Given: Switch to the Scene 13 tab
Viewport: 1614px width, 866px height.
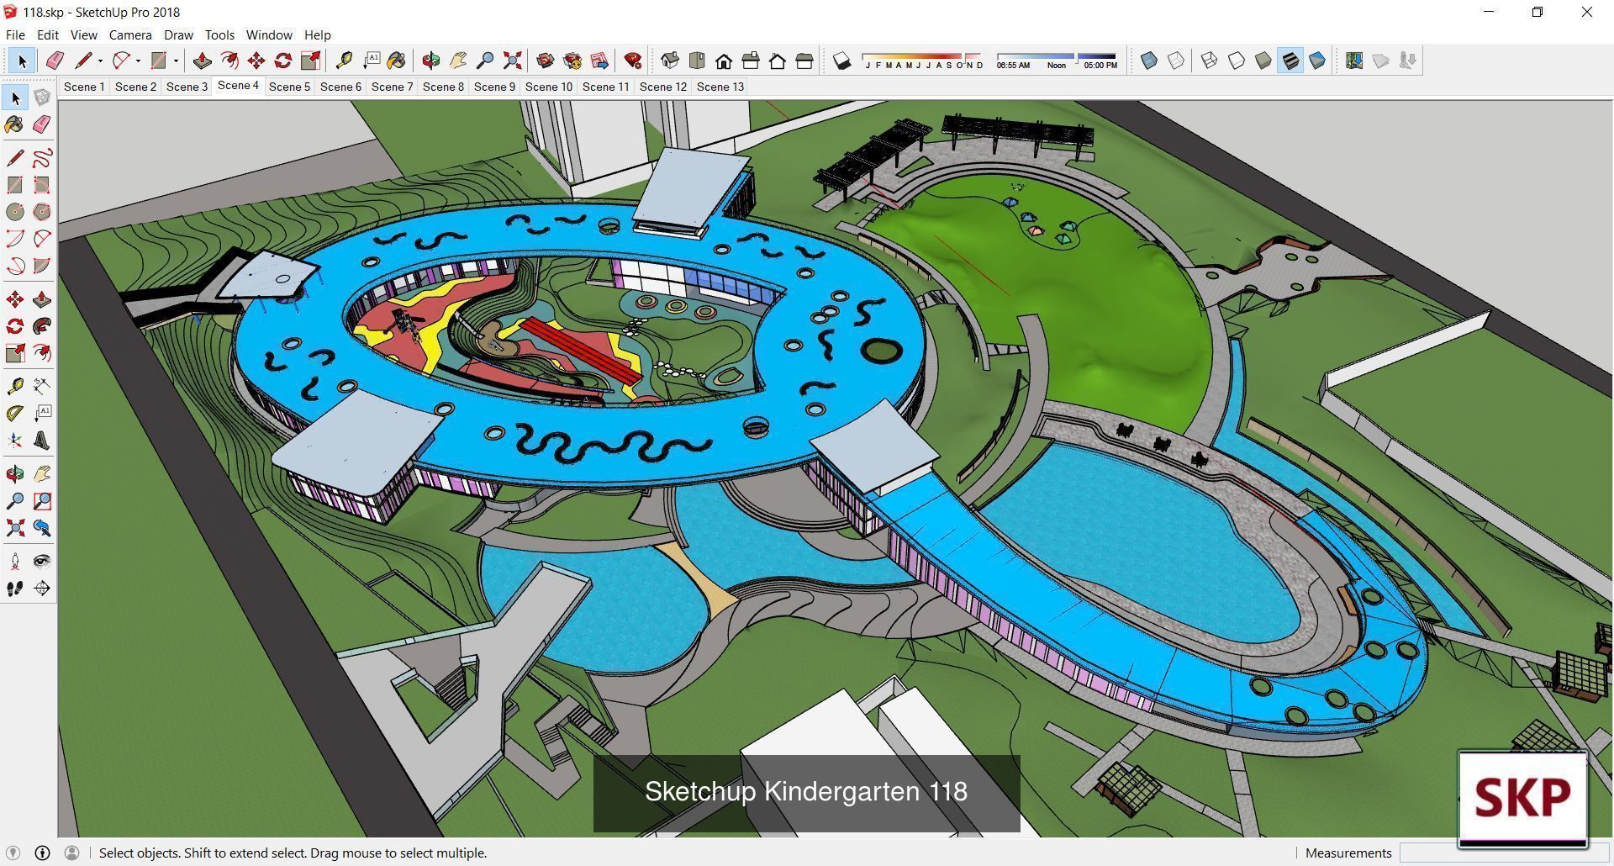Looking at the screenshot, I should click(x=720, y=87).
